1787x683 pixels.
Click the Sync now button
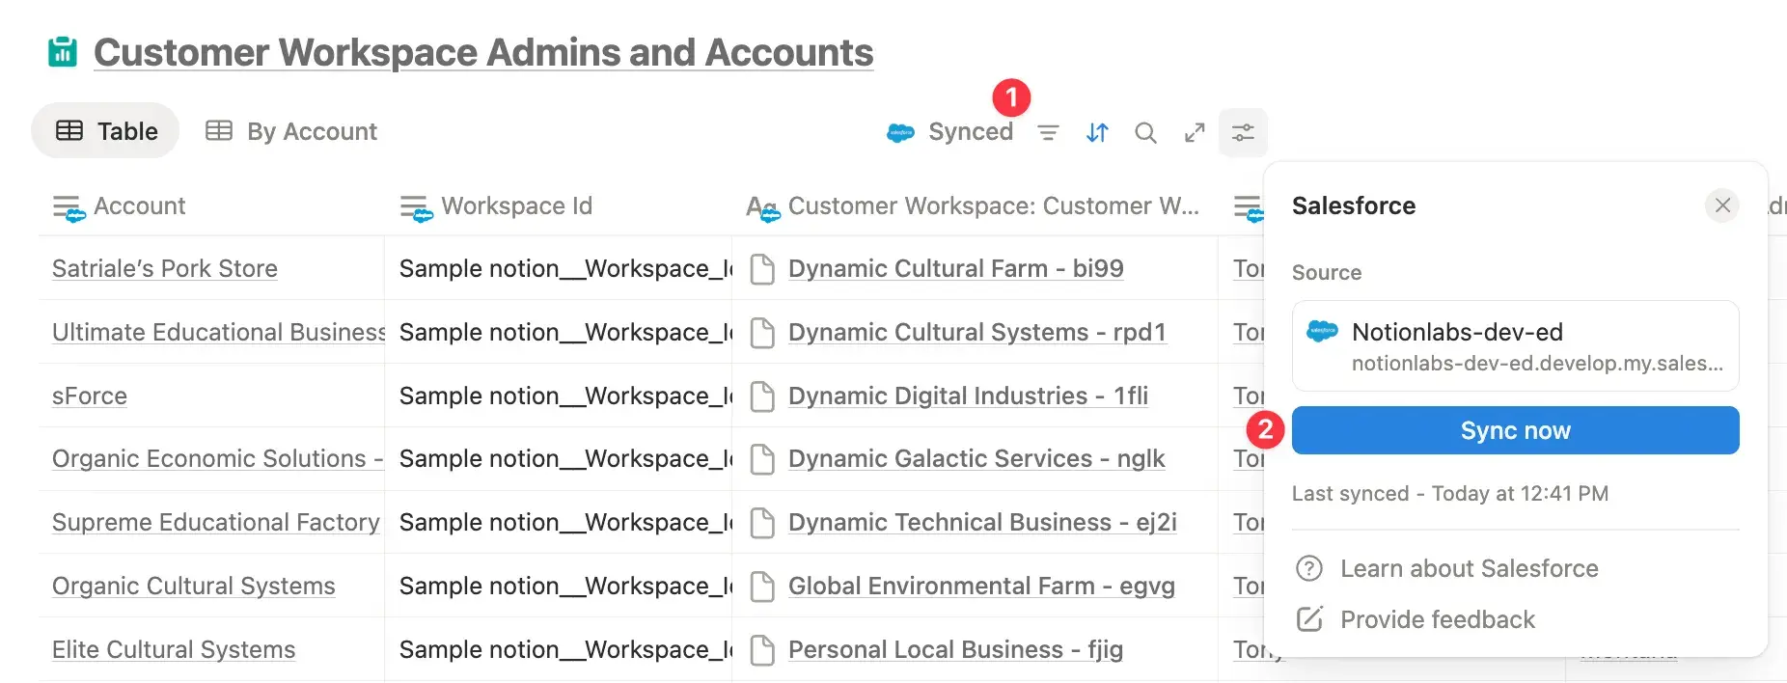click(x=1515, y=430)
